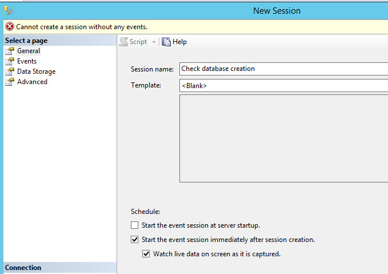Image resolution: width=388 pixels, height=274 pixels.
Task: Open the Events page
Action: click(27, 61)
